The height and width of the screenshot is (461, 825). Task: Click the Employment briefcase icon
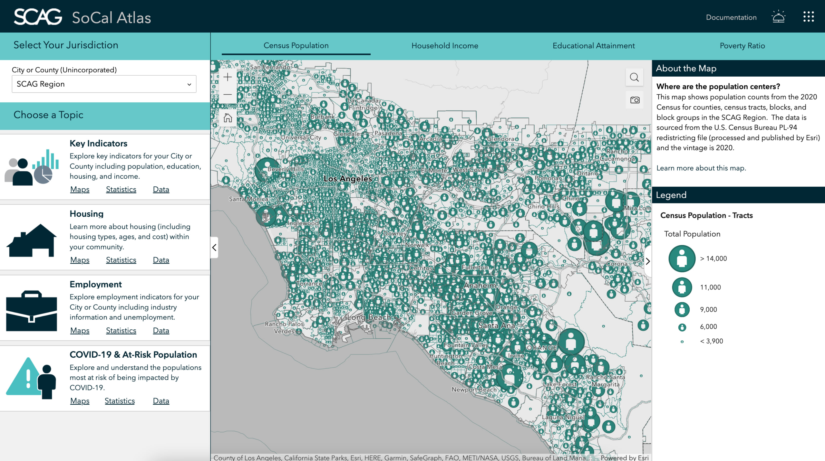(31, 311)
